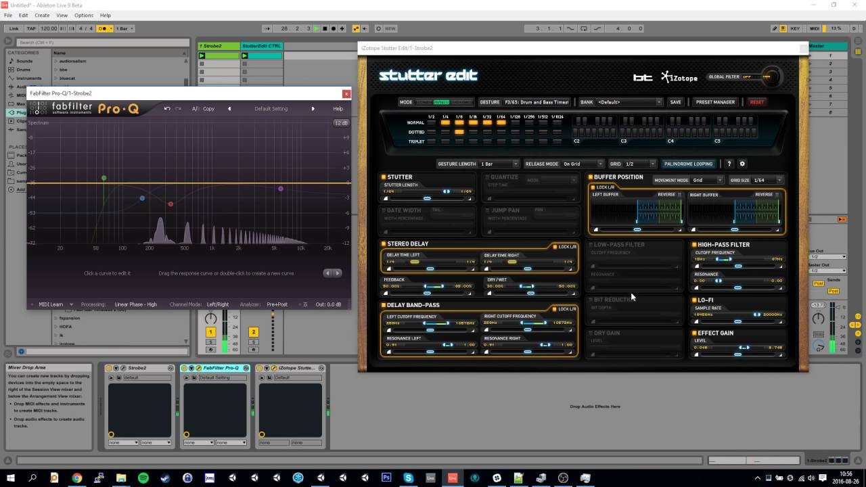Disable the Dotted 1/8 stutter step
Image resolution: width=866 pixels, height=487 pixels.
[459, 133]
